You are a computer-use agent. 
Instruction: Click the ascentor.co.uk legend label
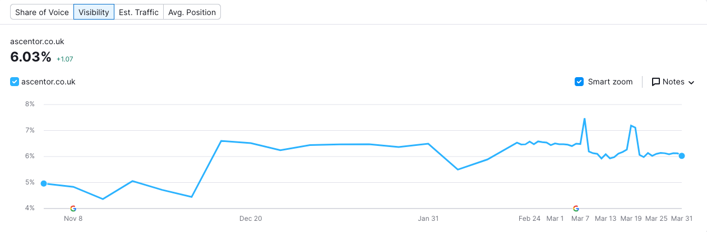[48, 82]
